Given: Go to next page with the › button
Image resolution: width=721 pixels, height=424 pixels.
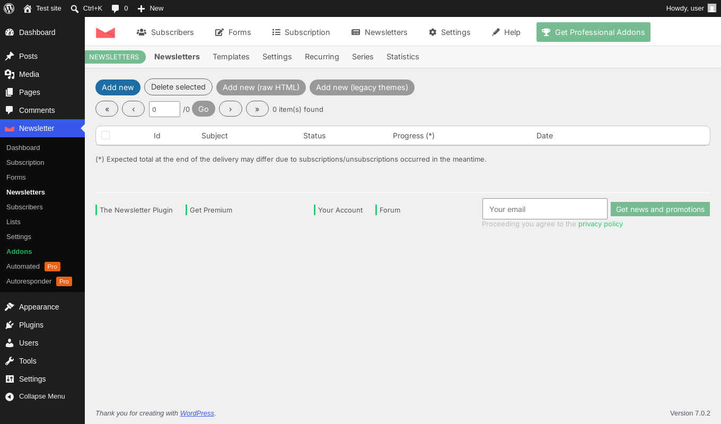Looking at the screenshot, I should click(231, 109).
